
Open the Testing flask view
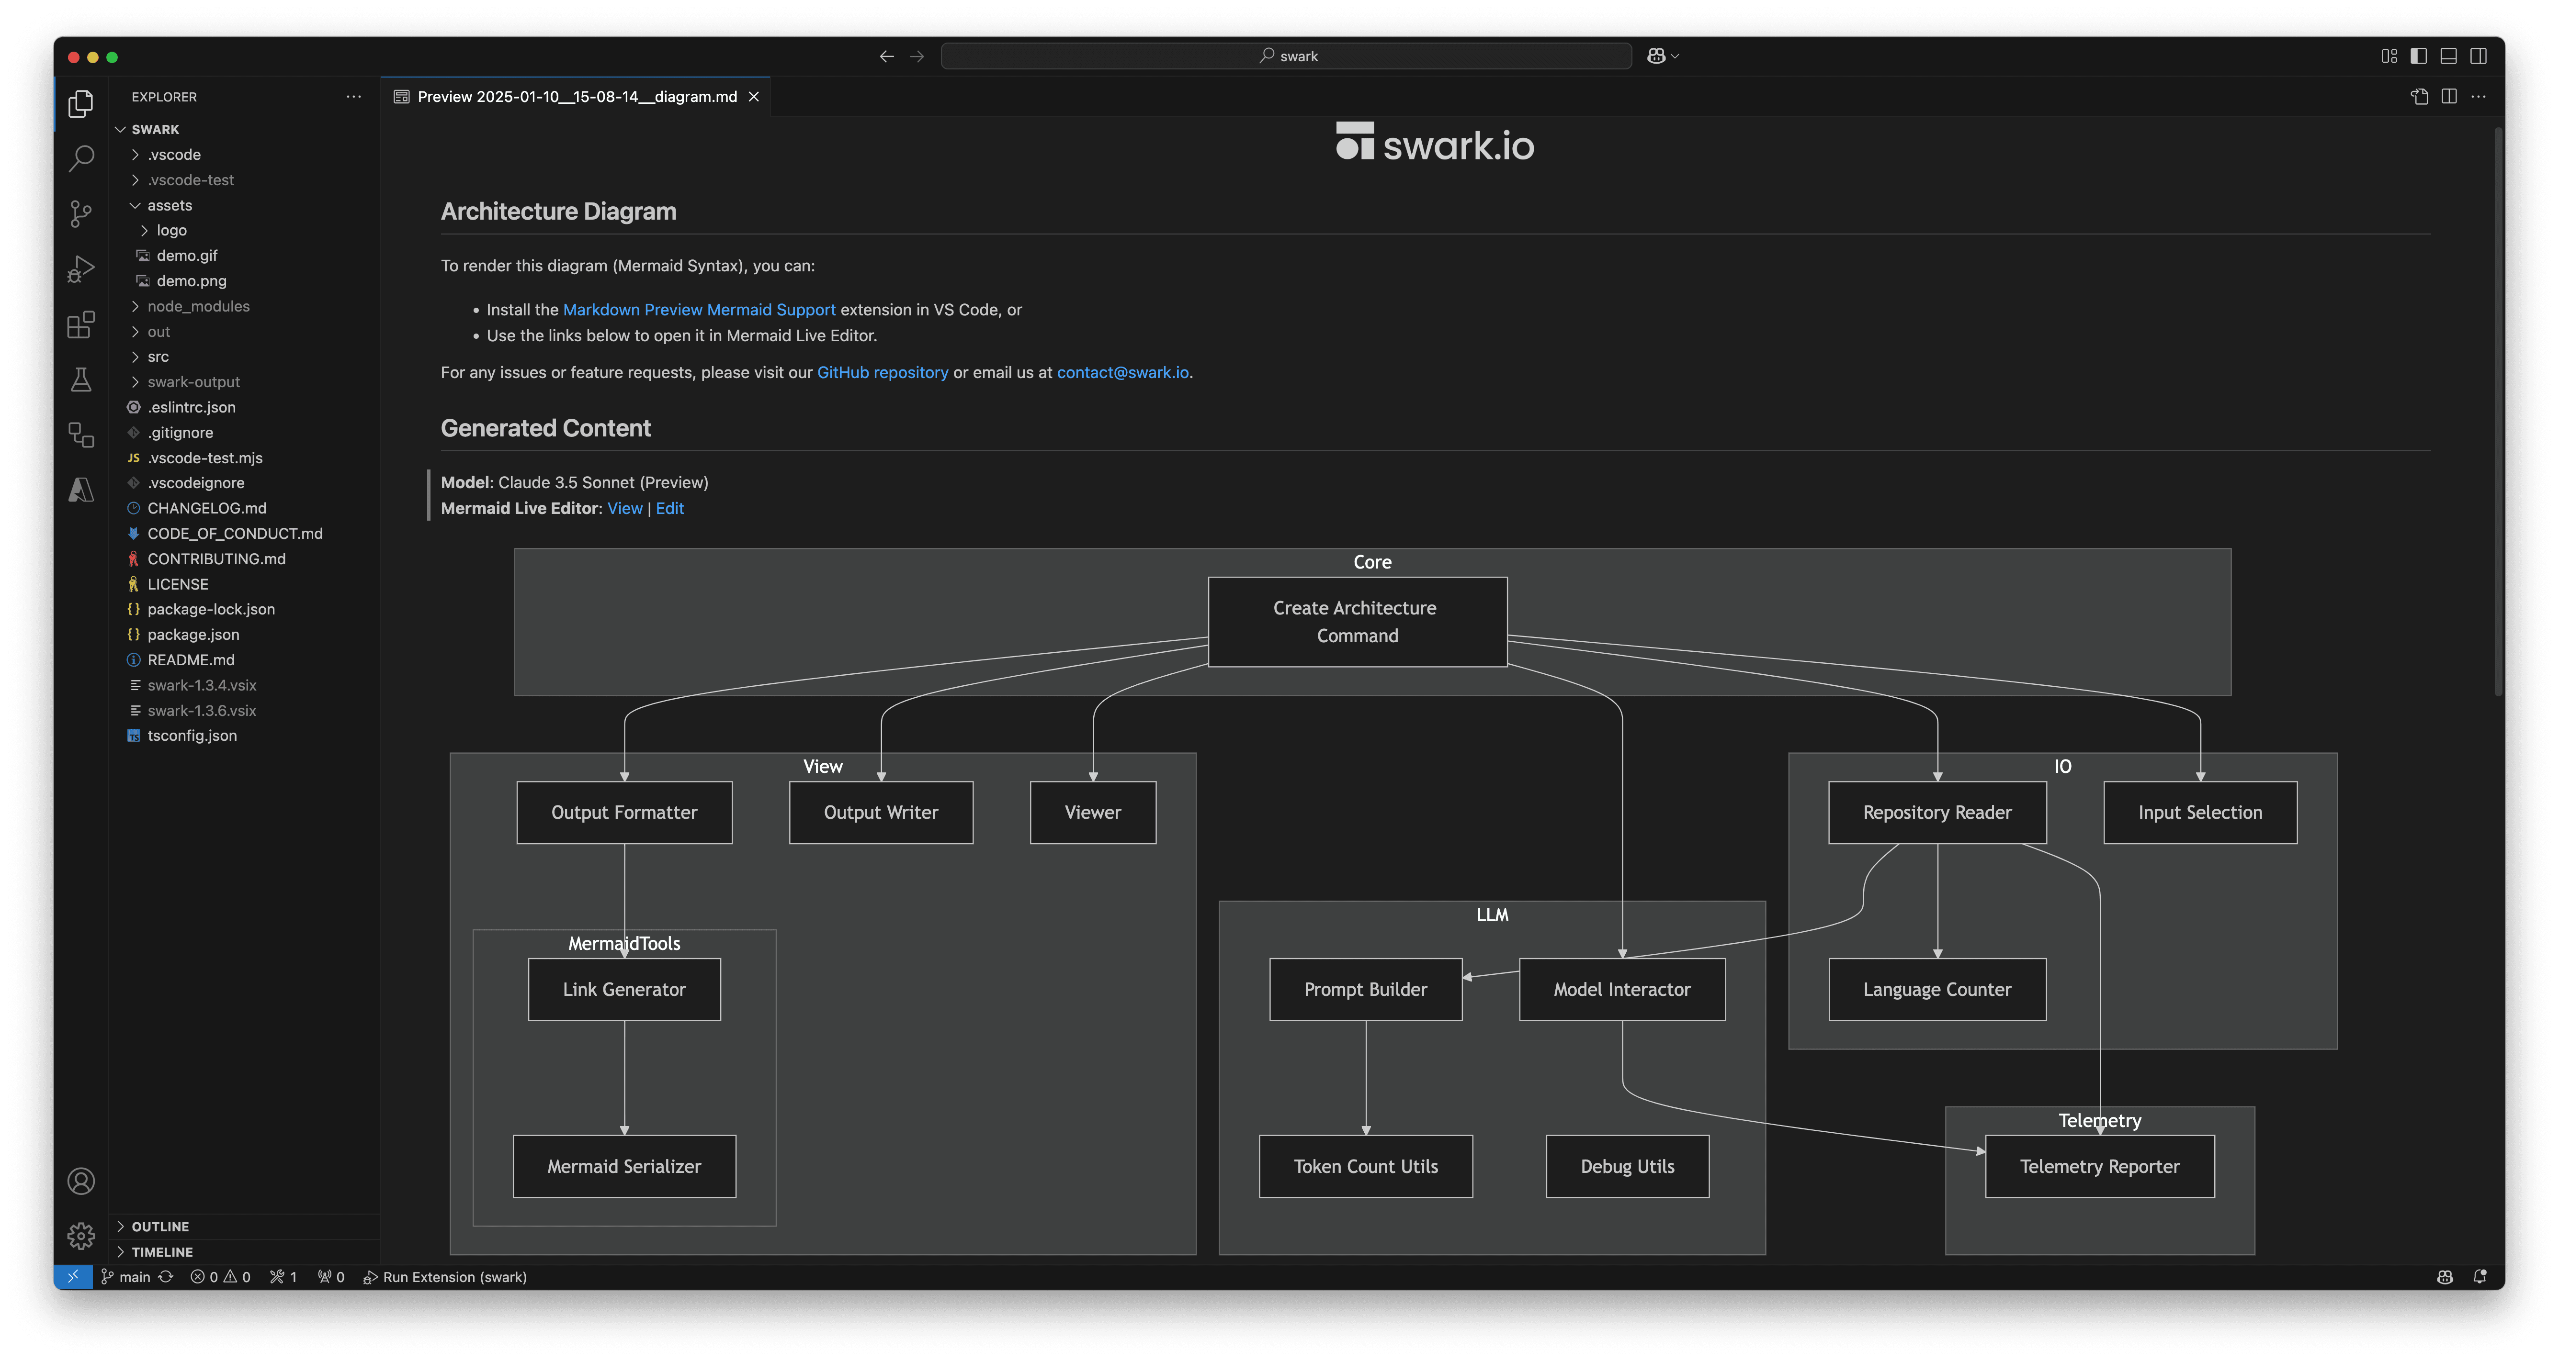pos(81,380)
